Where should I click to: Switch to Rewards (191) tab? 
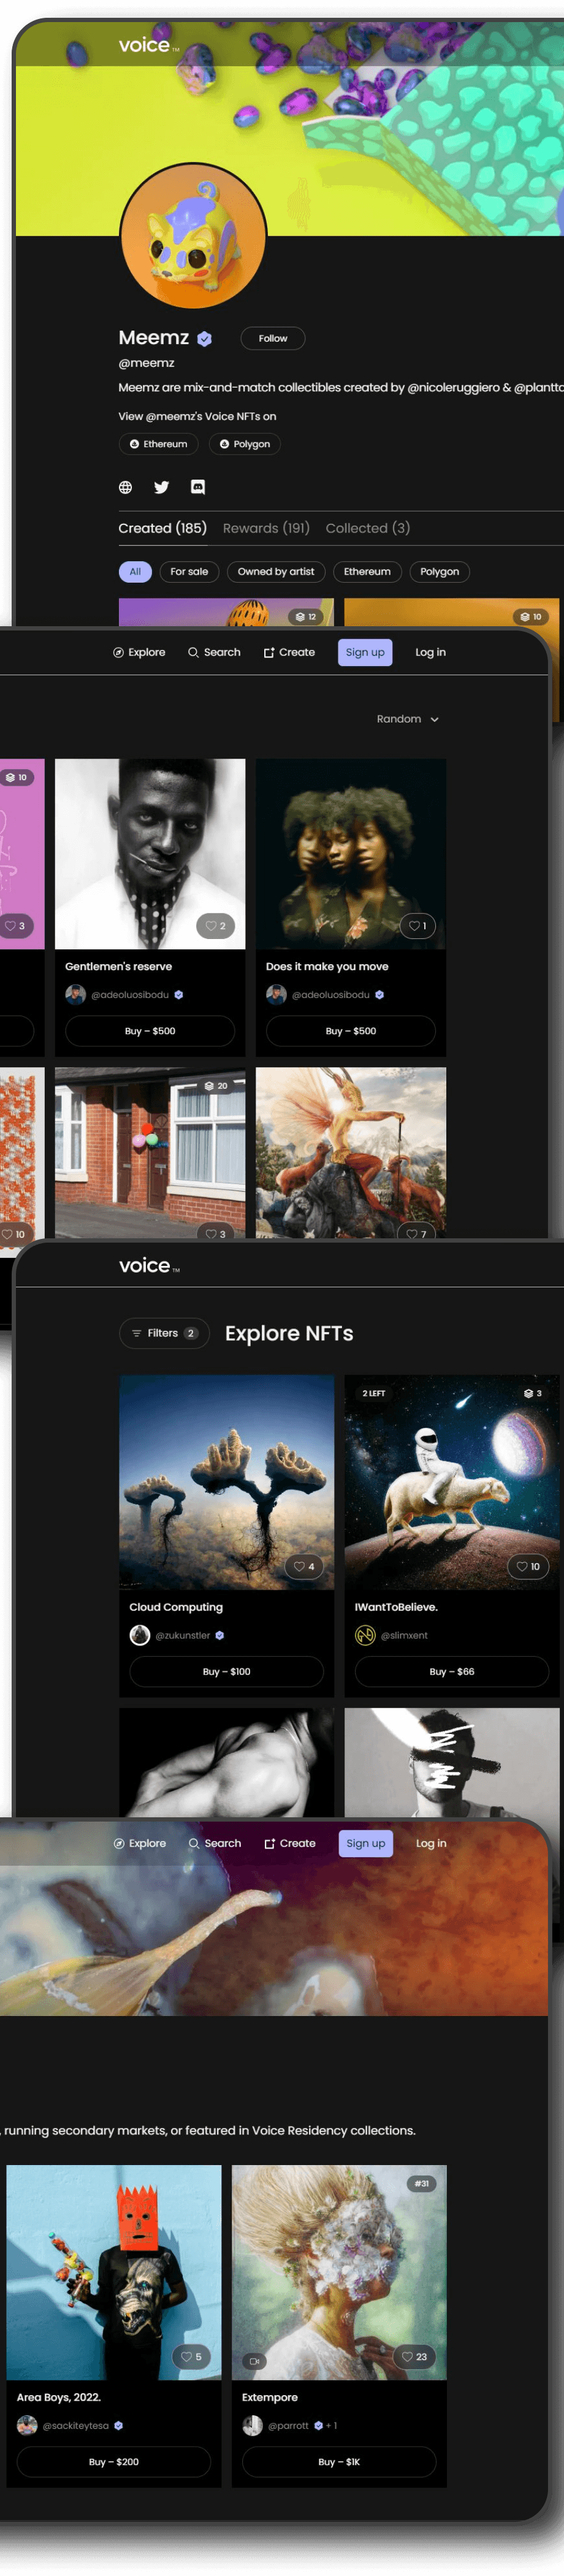pyautogui.click(x=266, y=528)
